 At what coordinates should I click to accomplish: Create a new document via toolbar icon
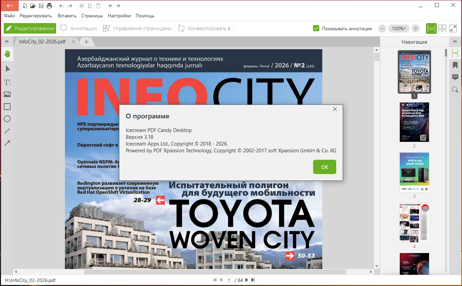click(x=25, y=6)
